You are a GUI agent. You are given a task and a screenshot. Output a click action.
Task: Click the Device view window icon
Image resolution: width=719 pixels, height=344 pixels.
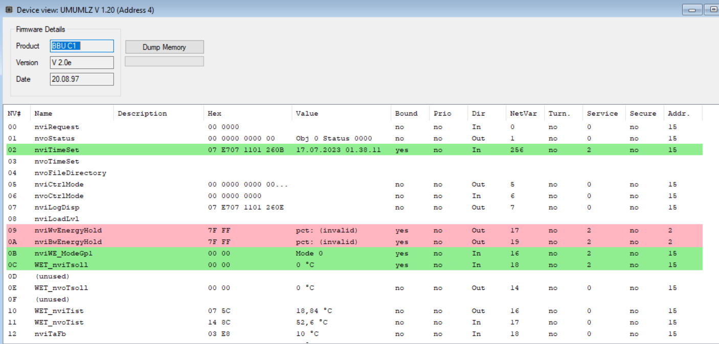pyautogui.click(x=9, y=10)
